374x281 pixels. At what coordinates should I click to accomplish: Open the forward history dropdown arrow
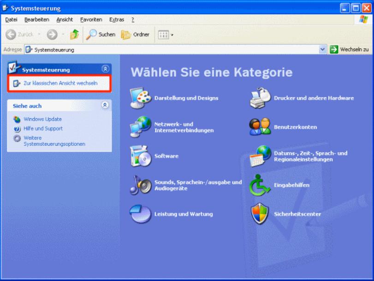[x=63, y=34]
